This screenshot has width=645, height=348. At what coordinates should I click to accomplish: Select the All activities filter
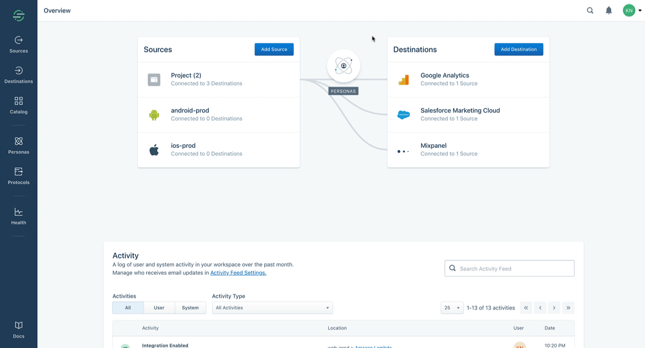click(128, 308)
